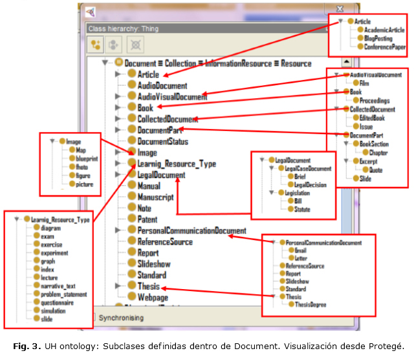Expand the Thesis tree node
This screenshot has height=362, width=414.
118,285
